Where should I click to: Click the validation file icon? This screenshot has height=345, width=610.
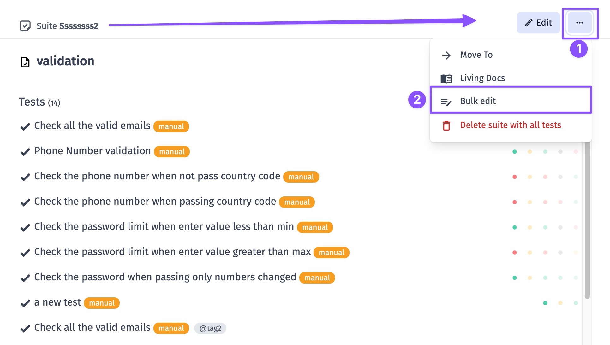click(x=25, y=62)
